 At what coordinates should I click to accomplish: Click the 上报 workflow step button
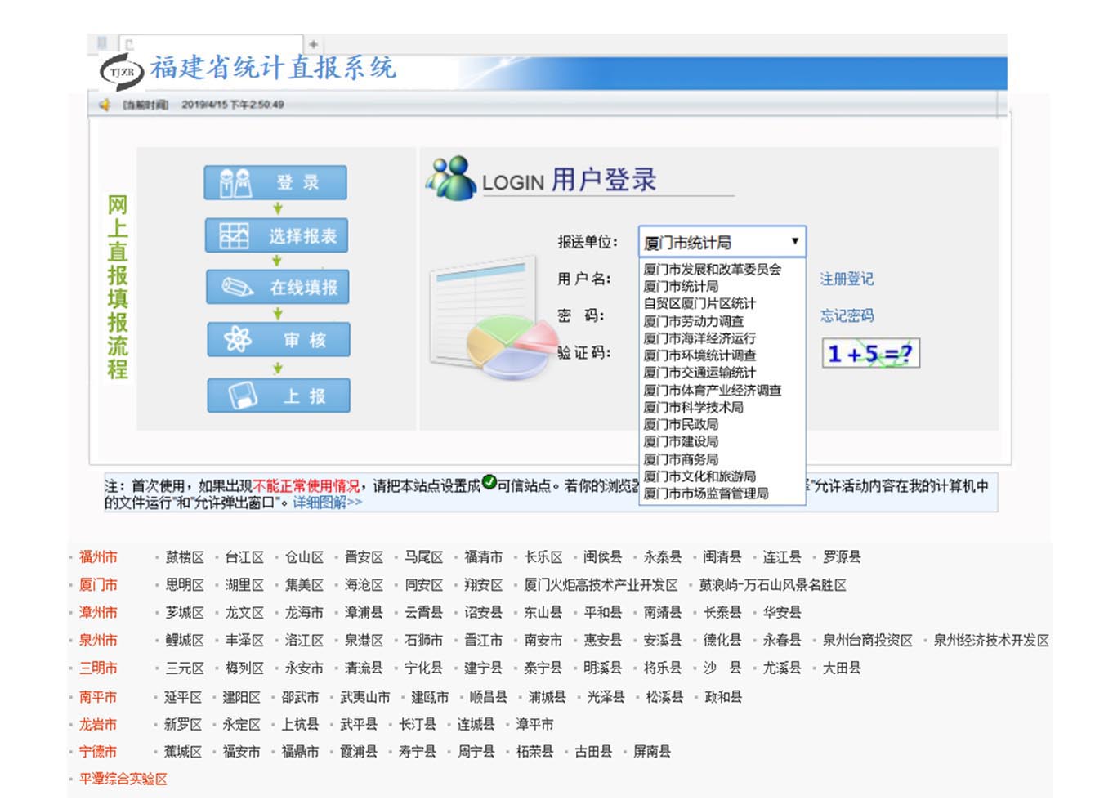(x=279, y=396)
